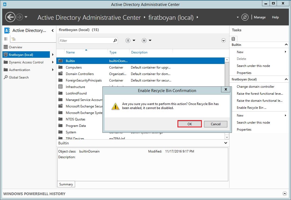This screenshot has height=200, width=291.
Task: Click Enable Recycle Bin task
Action: coord(251,108)
